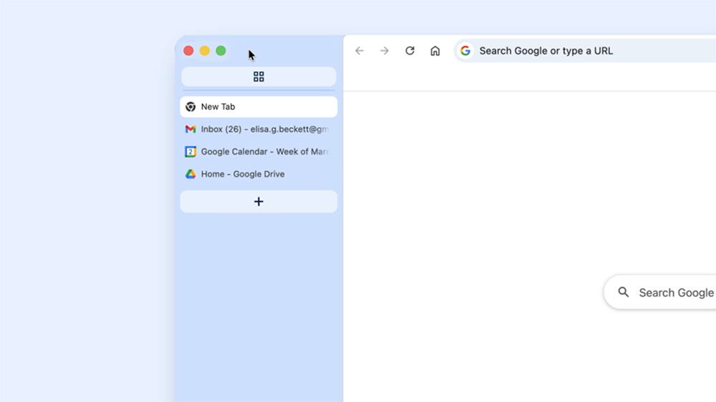Click the Google Drive triangle favicon

[x=190, y=174]
